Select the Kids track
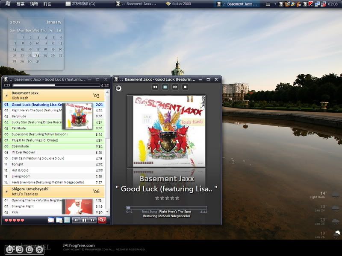This screenshot has width=342, height=256. point(53,212)
